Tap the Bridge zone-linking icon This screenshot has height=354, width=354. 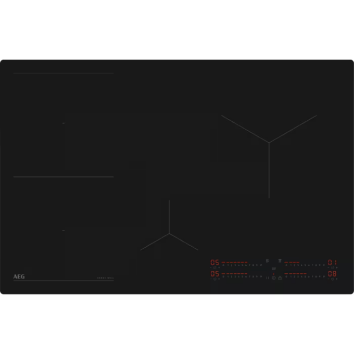[268, 261]
